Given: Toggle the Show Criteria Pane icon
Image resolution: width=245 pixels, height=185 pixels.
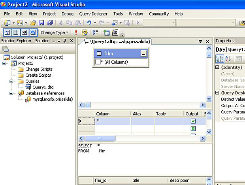Looking at the screenshot, I should 16,32.
